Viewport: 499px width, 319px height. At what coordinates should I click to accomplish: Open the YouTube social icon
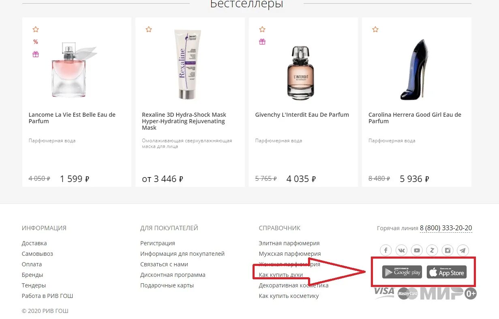click(x=417, y=250)
